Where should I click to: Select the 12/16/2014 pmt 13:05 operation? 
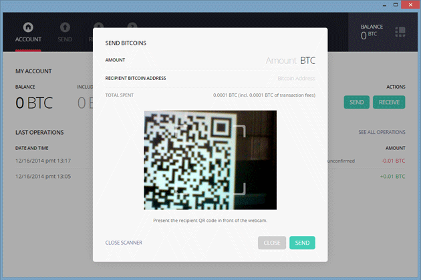click(43, 177)
